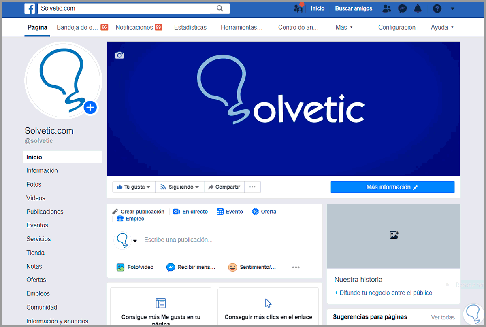Expand the Más dropdown tab
This screenshot has height=327, width=486.
(x=344, y=28)
